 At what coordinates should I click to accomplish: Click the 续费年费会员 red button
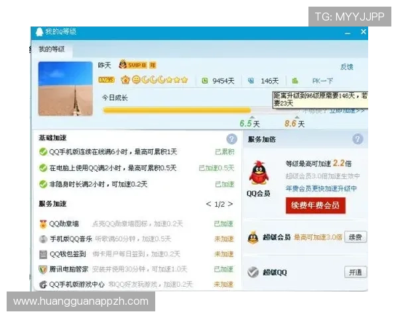[x=316, y=205]
